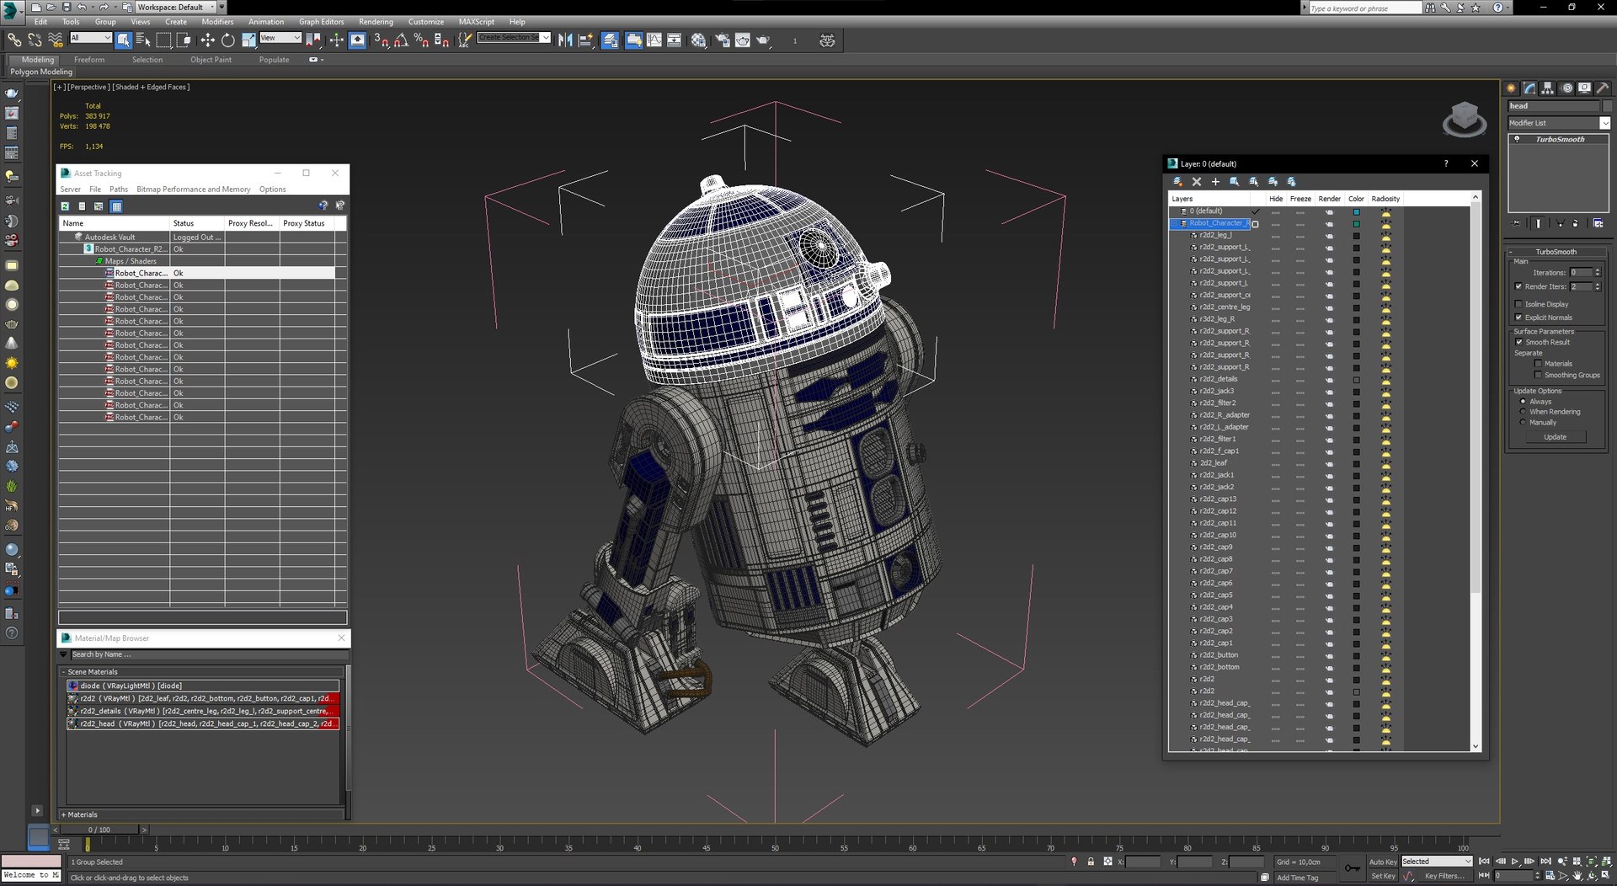
Task: Open the Graph Editors menu
Action: tap(321, 22)
